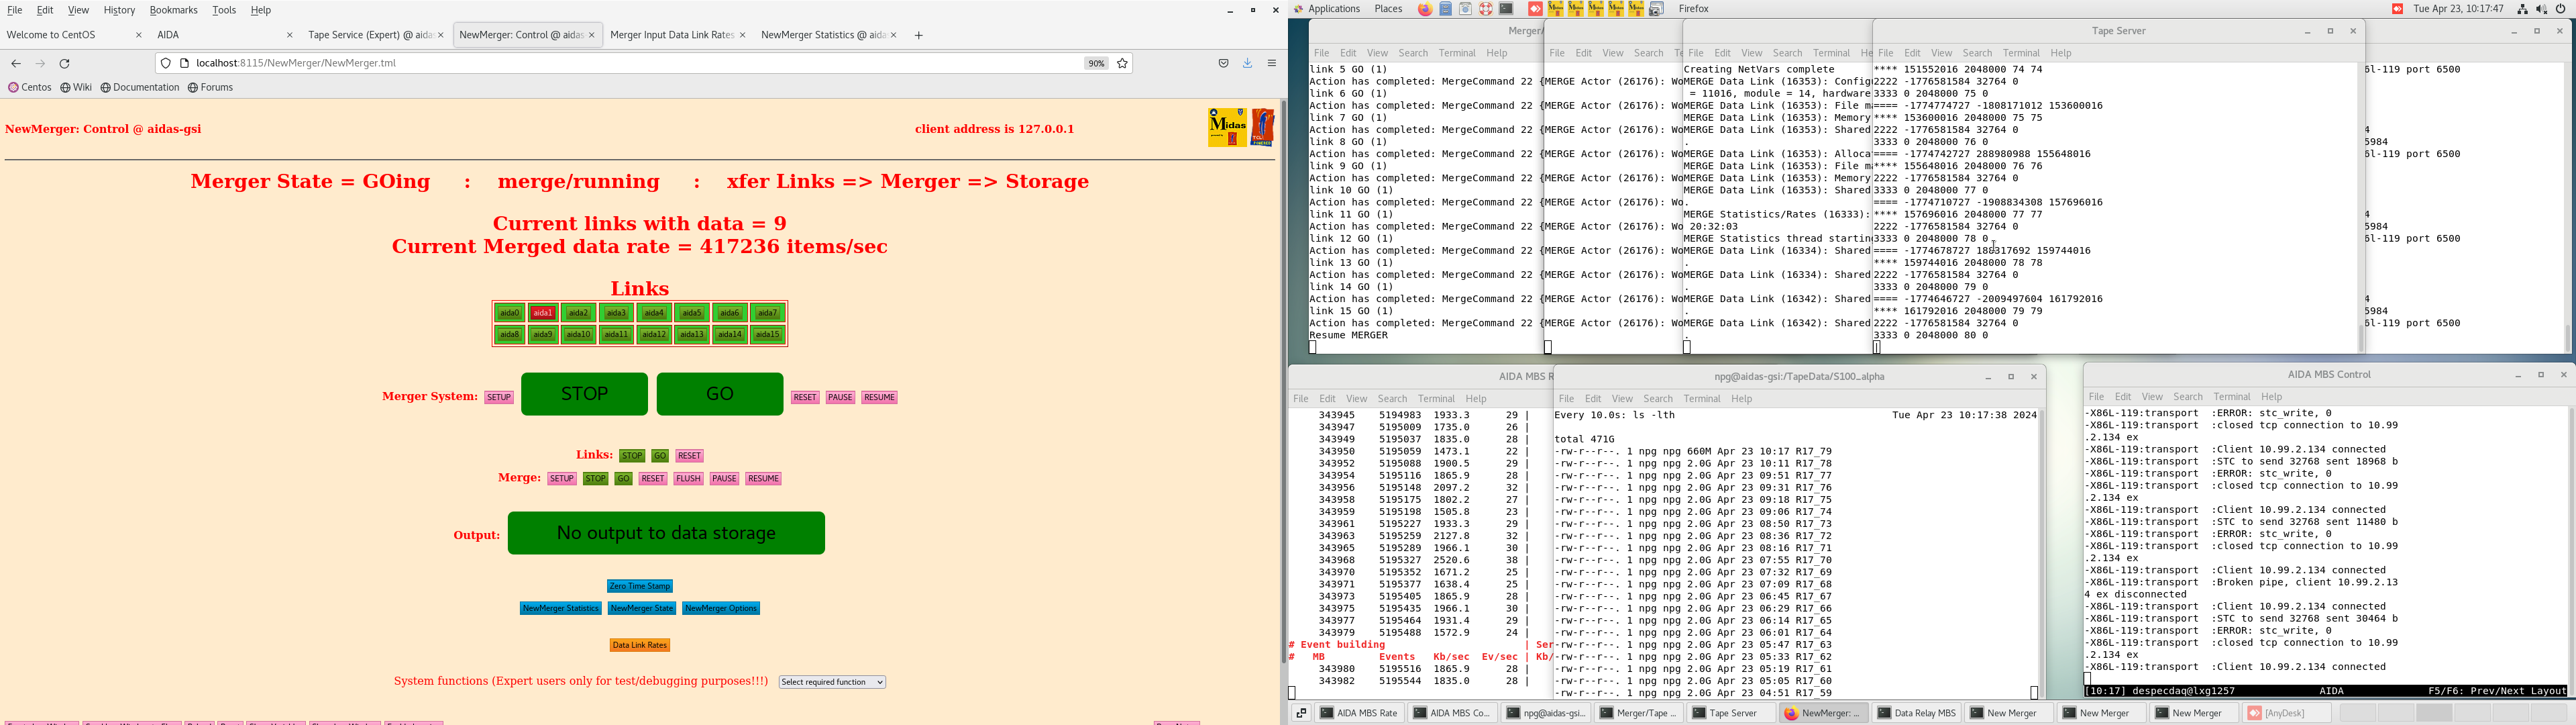
Task: Click the page zoom 90% indicator
Action: click(x=1096, y=63)
